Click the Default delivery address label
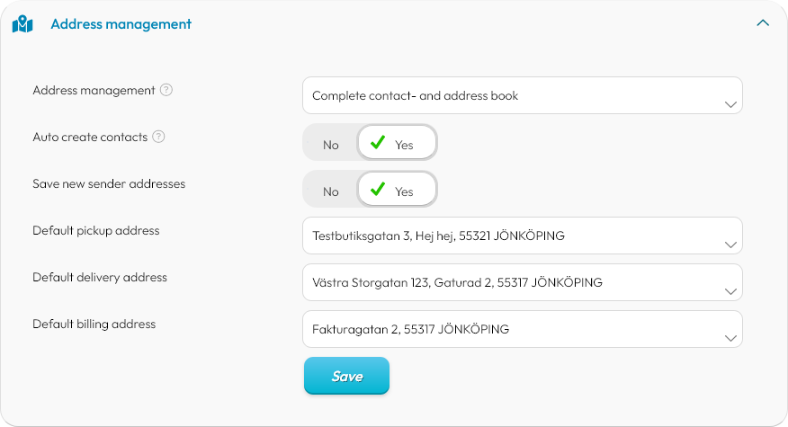This screenshot has height=427, width=788. pyautogui.click(x=100, y=277)
